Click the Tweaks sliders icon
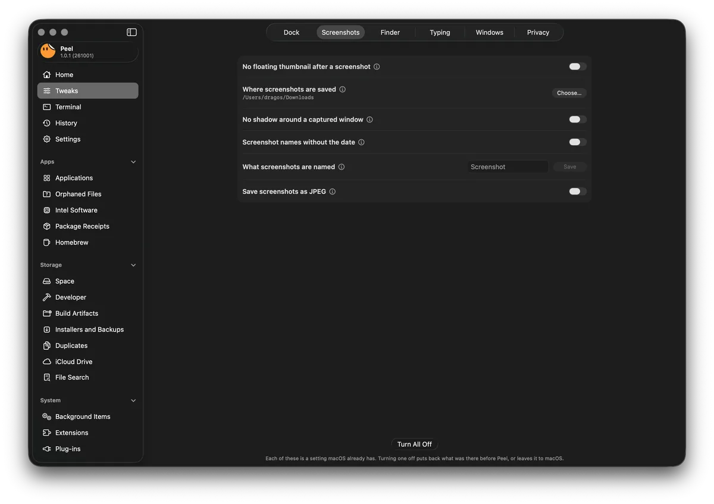Viewport: 714px width, 504px height. 47,90
